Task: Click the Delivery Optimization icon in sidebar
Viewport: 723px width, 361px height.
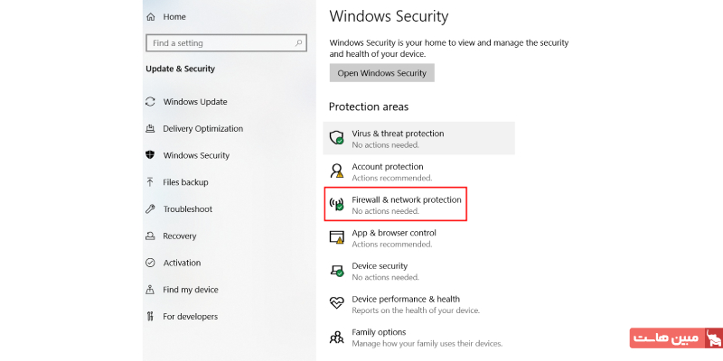Action: pos(150,128)
